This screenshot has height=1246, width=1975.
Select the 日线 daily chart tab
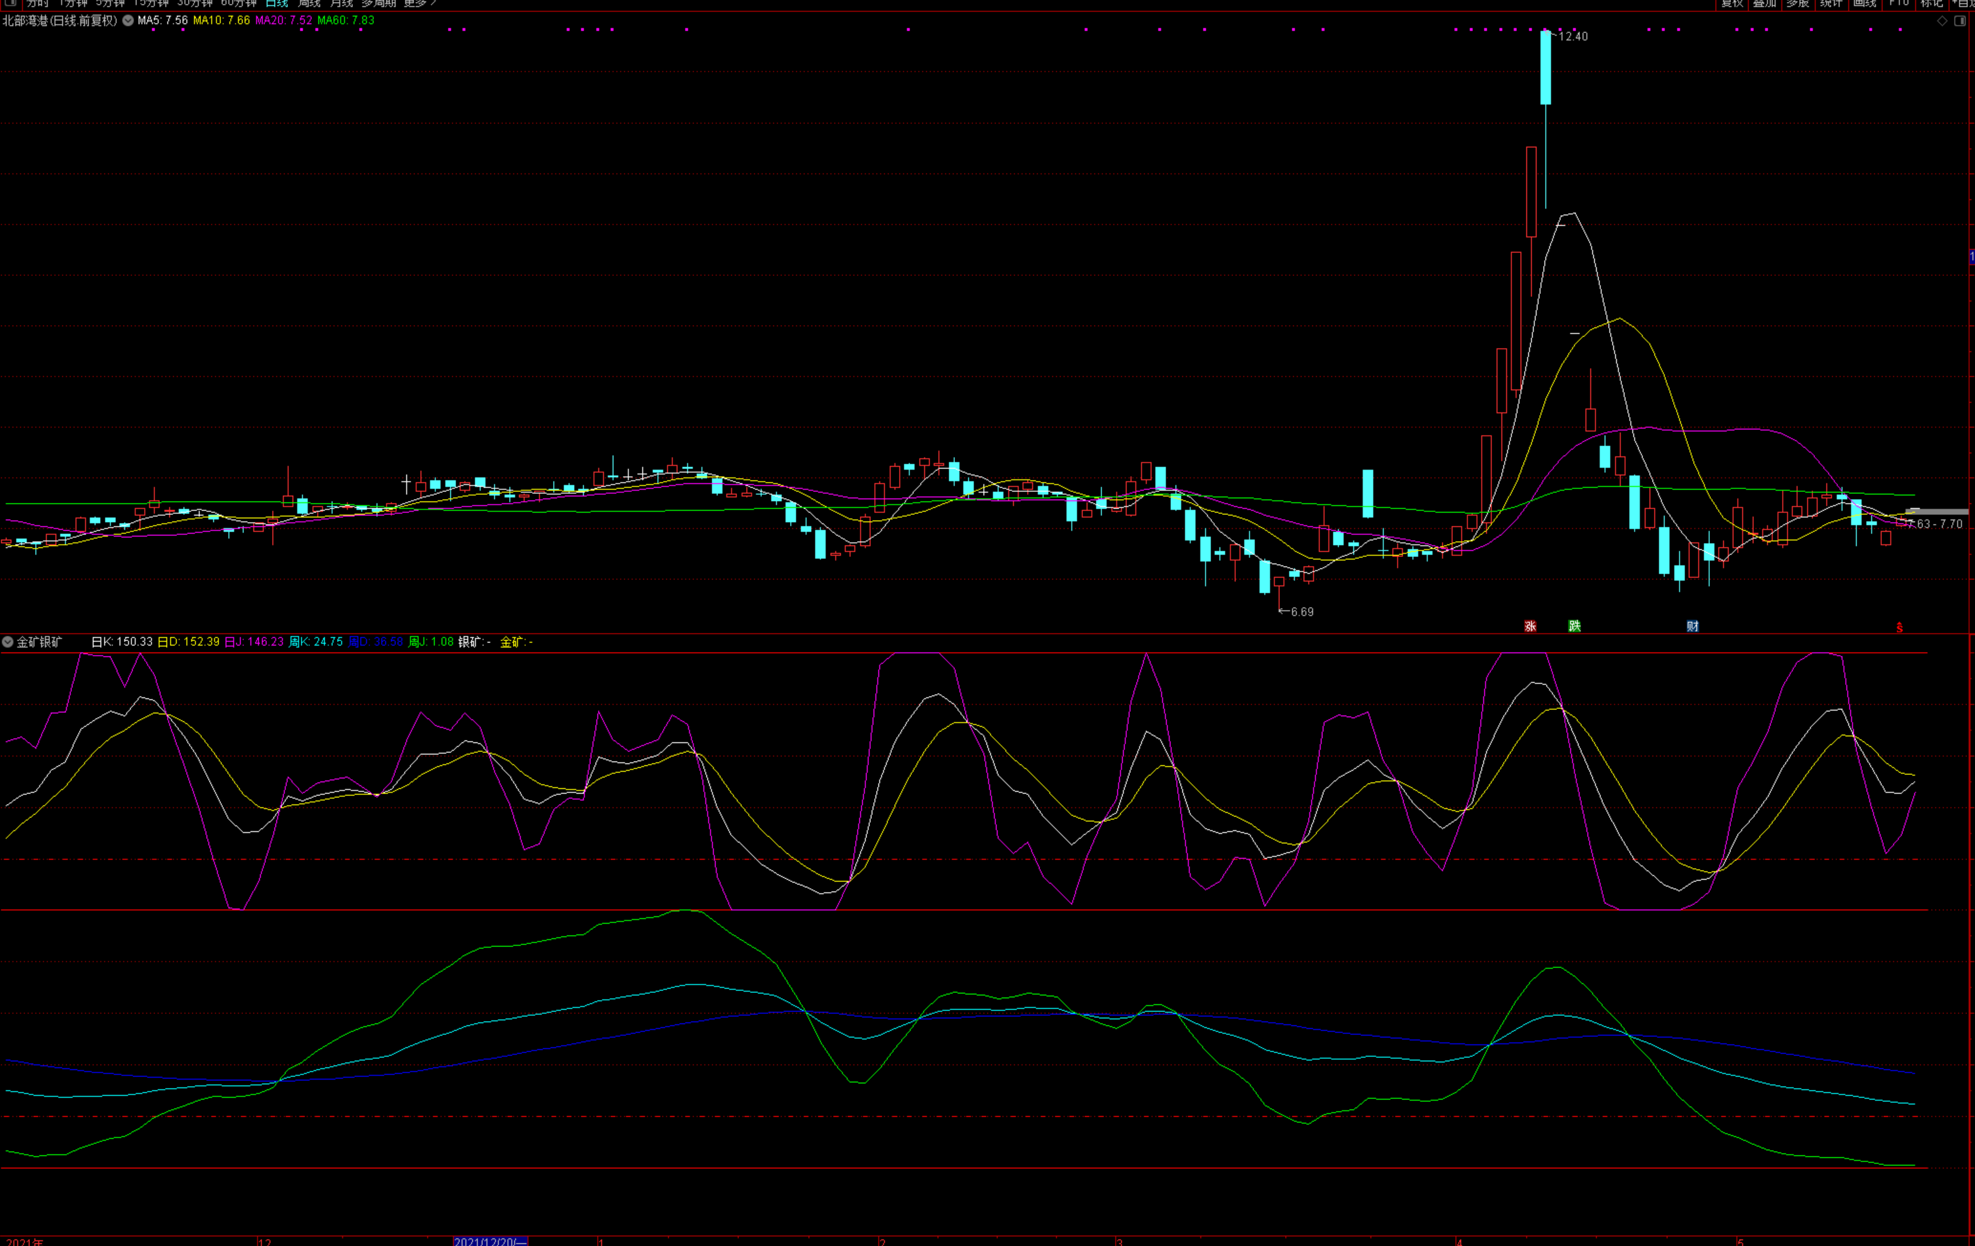coord(277,3)
